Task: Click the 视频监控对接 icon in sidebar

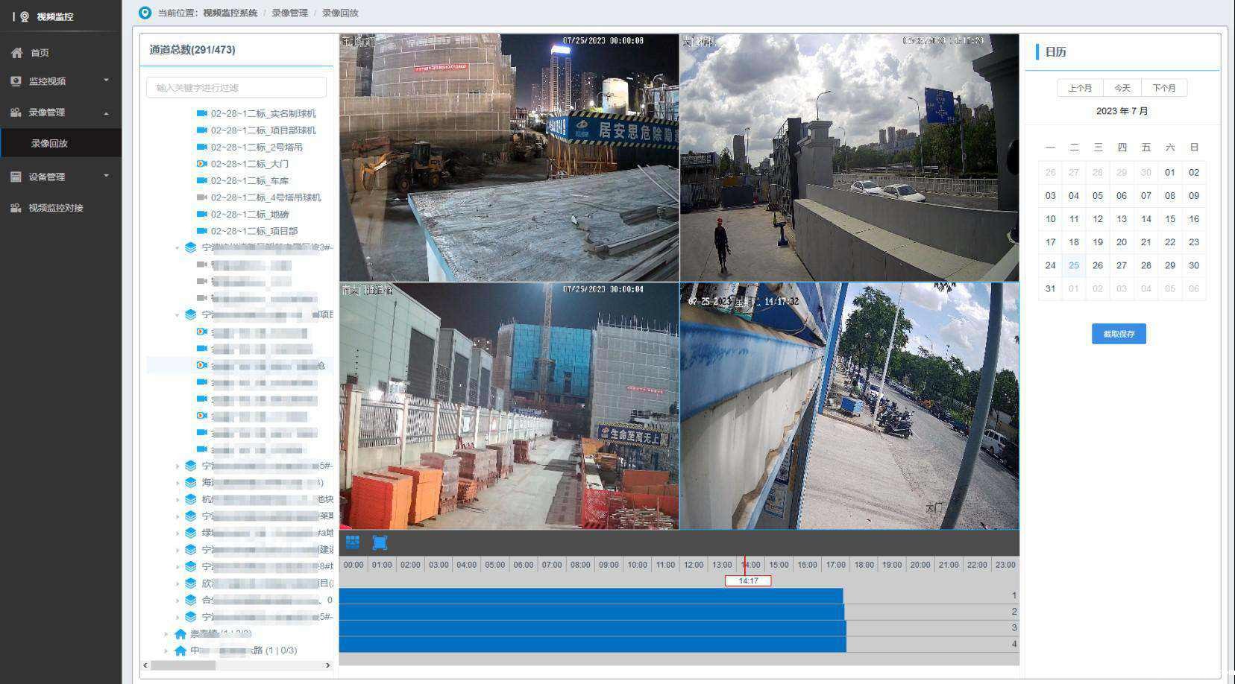Action: (x=16, y=208)
